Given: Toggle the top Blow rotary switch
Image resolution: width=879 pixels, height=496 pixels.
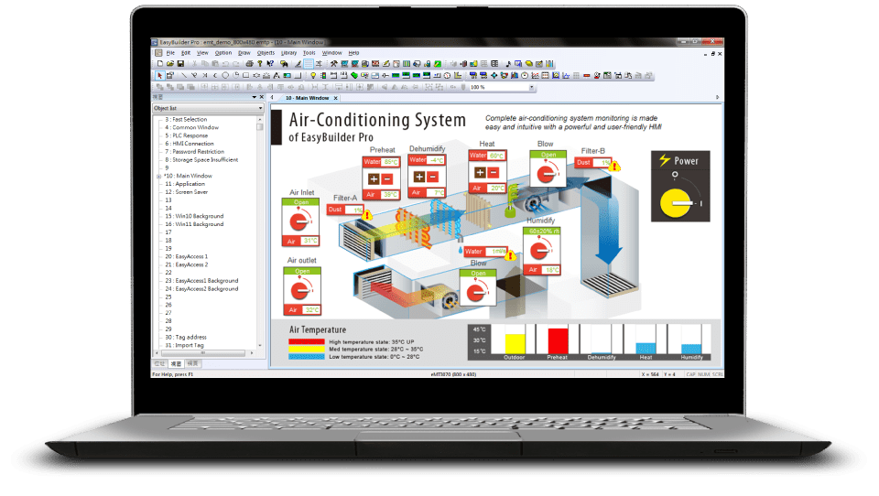Looking at the screenshot, I should tap(548, 173).
